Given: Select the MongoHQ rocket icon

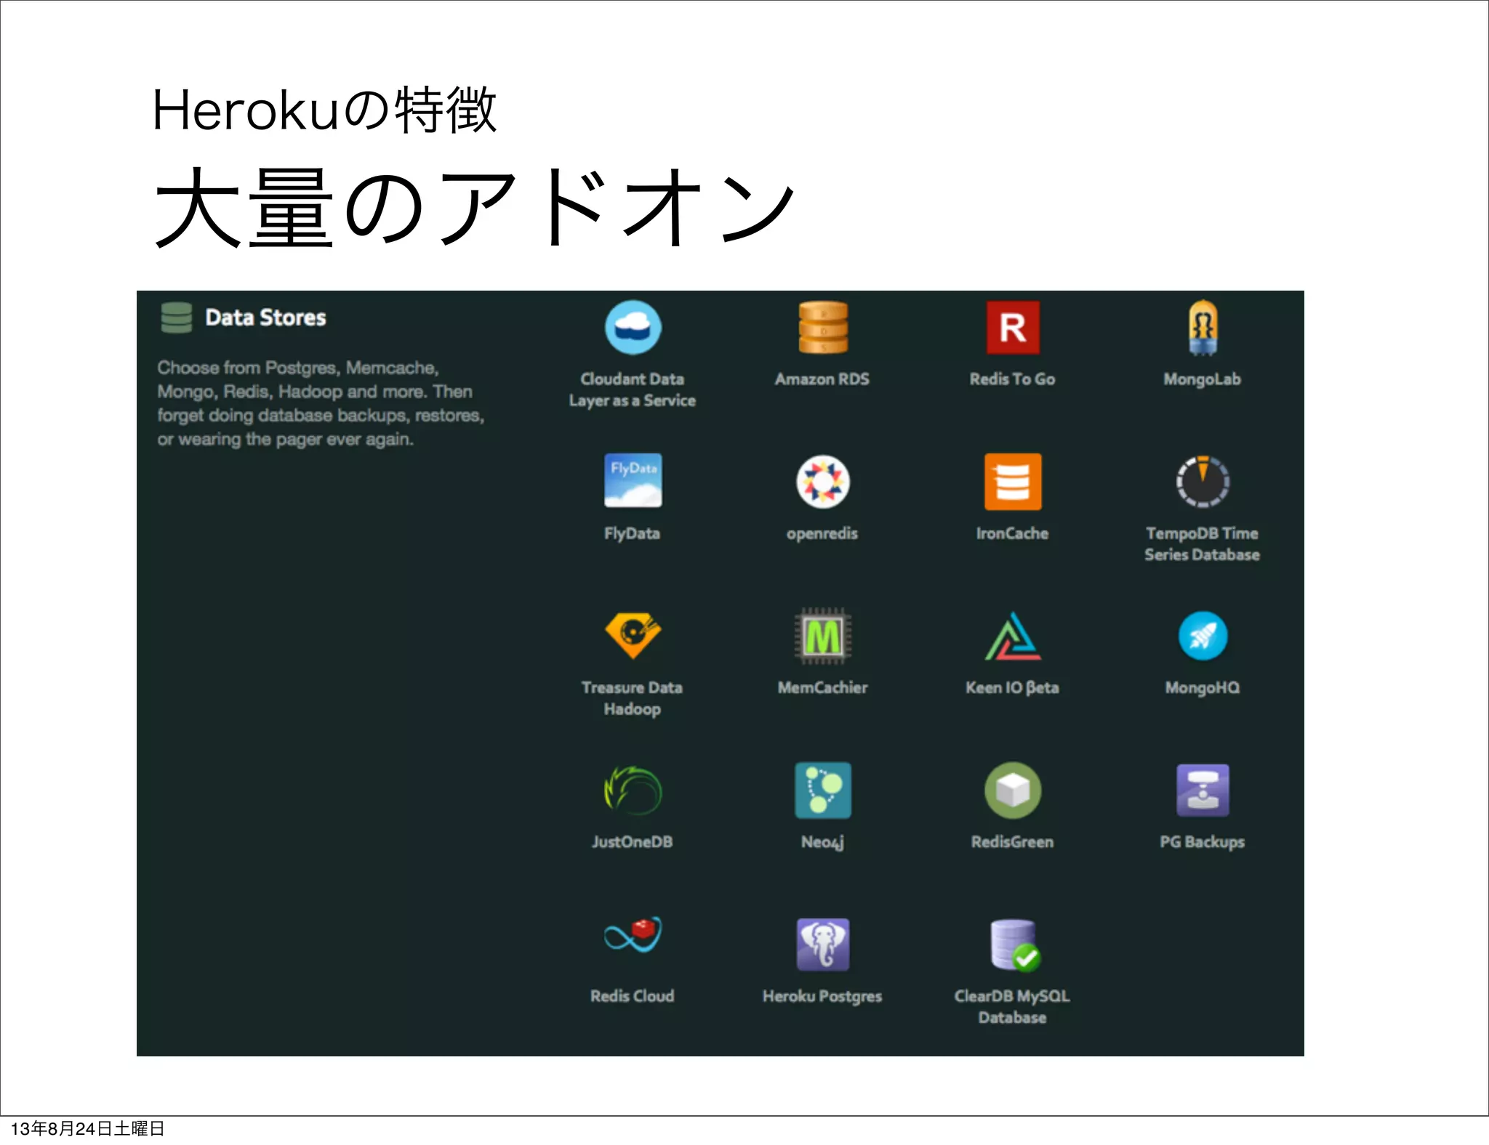Looking at the screenshot, I should click(x=1203, y=636).
